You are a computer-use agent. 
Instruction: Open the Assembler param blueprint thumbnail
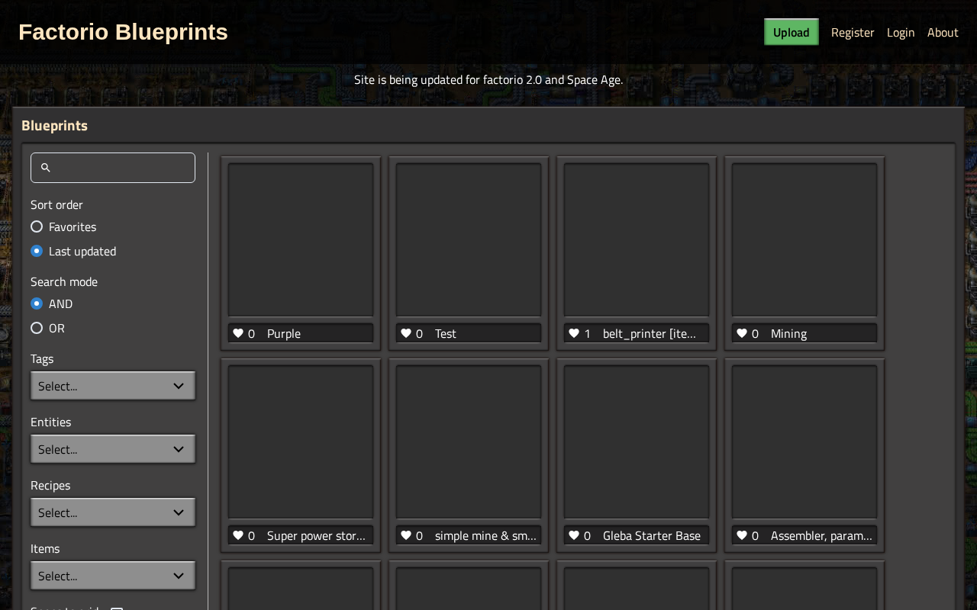click(x=804, y=442)
